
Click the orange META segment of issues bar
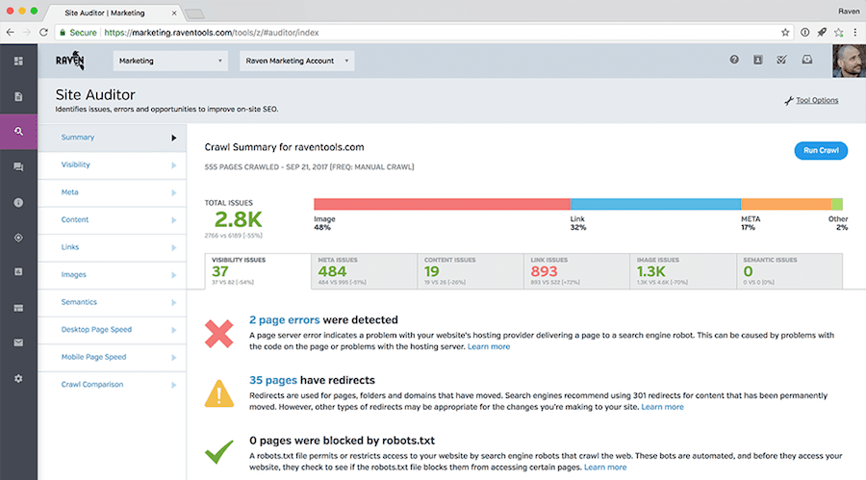786,204
